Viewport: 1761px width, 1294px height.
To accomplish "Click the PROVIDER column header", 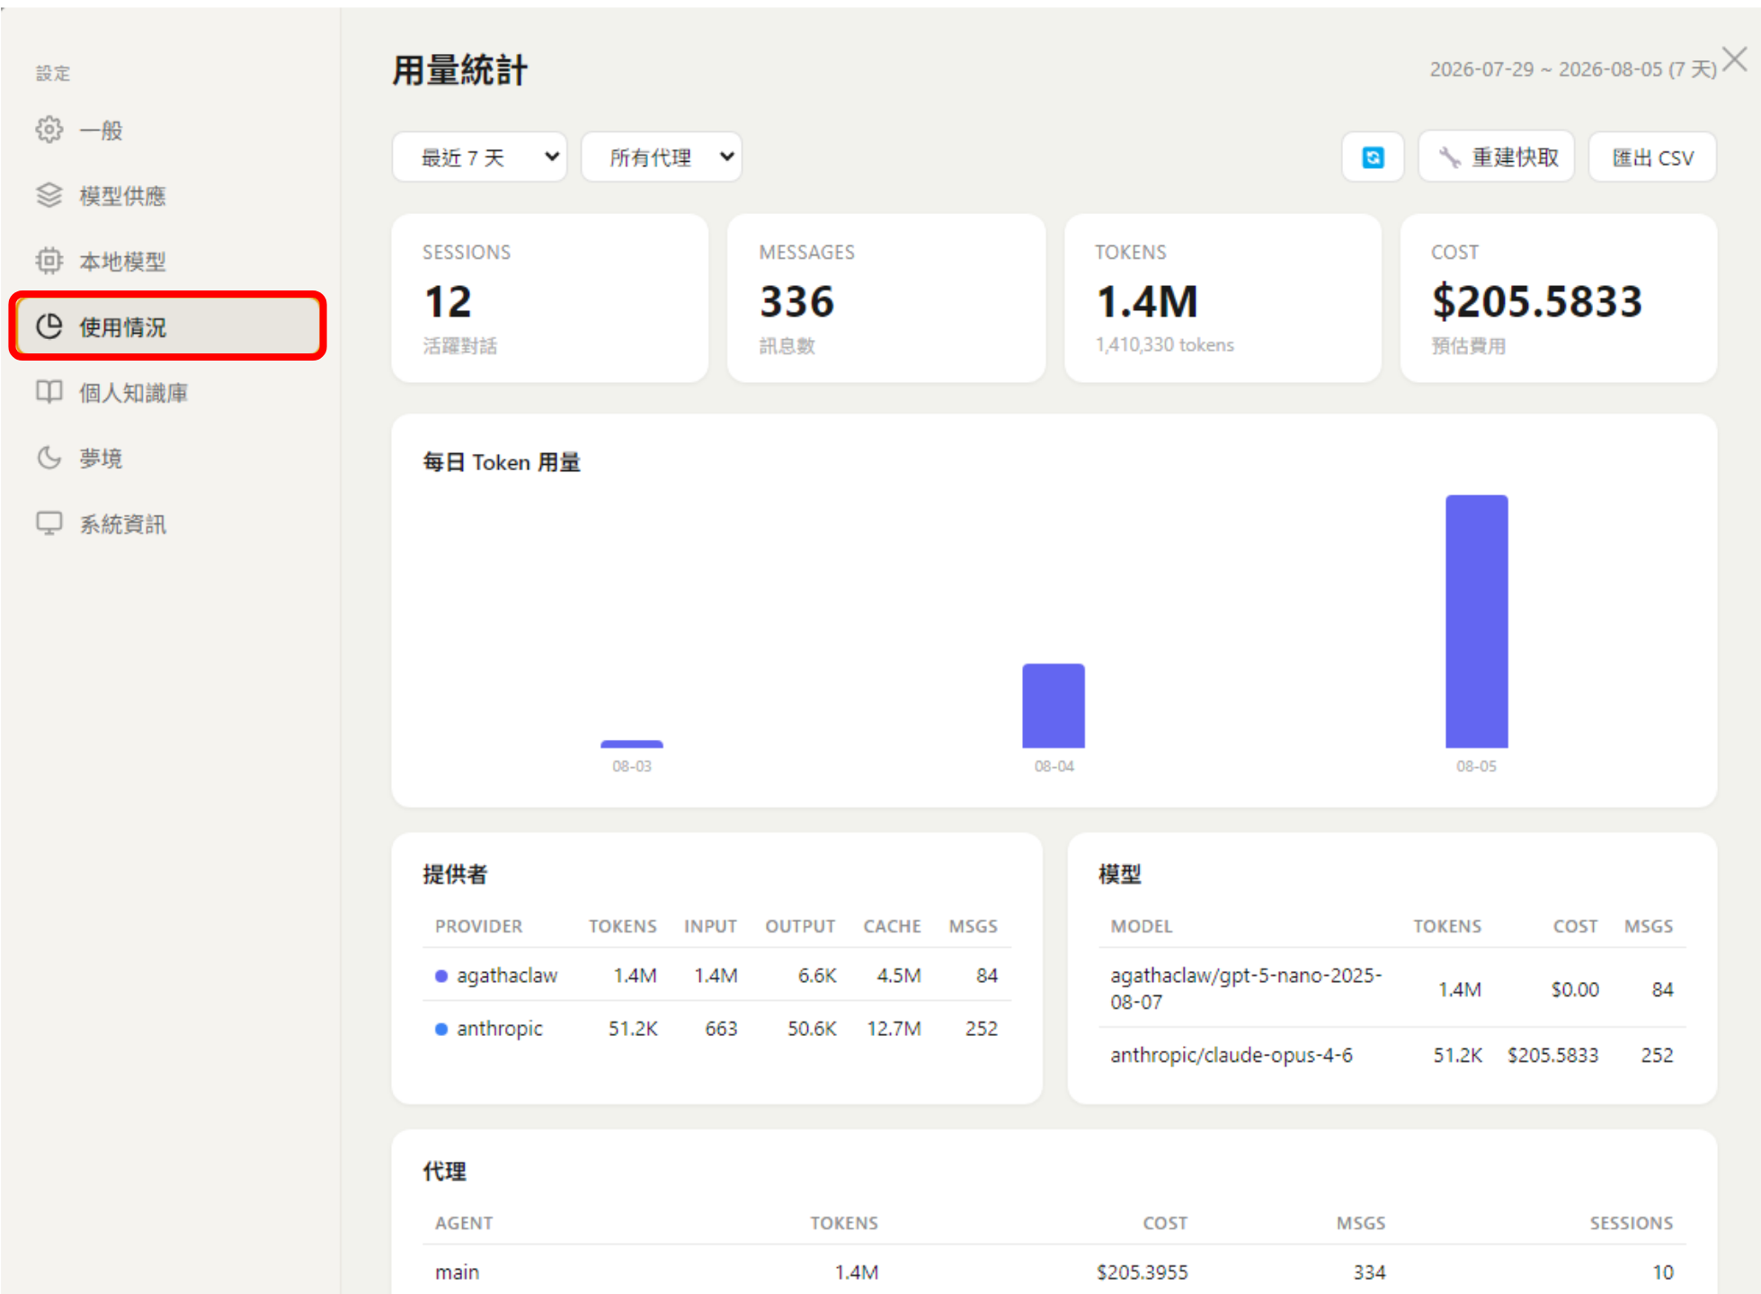I will click(478, 926).
